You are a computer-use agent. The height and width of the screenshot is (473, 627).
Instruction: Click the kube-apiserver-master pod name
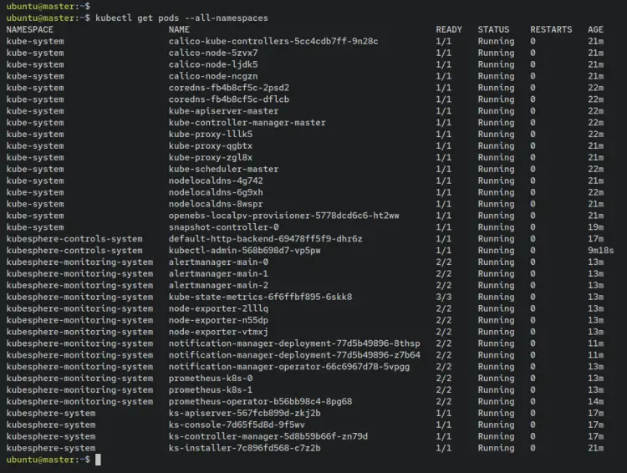223,110
